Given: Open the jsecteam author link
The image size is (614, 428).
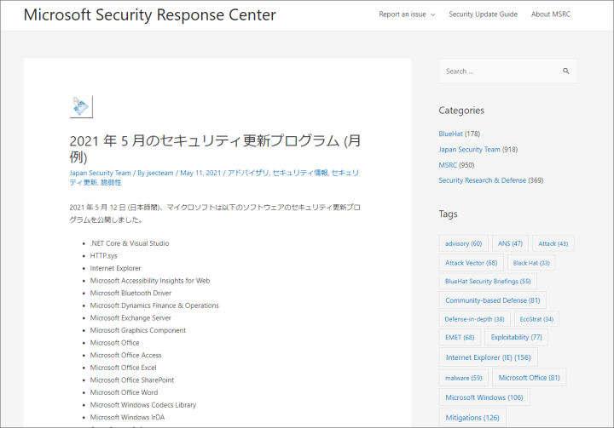Looking at the screenshot, I should 160,173.
